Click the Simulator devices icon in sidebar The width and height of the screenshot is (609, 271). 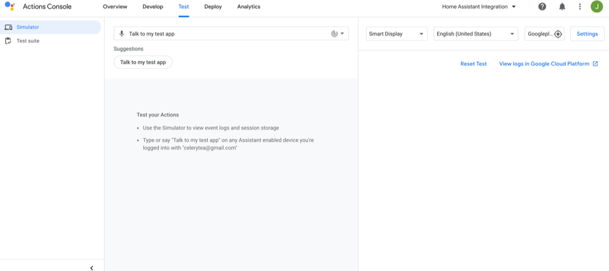(x=8, y=27)
